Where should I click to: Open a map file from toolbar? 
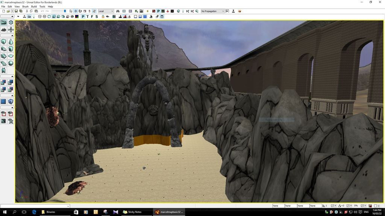8,11
